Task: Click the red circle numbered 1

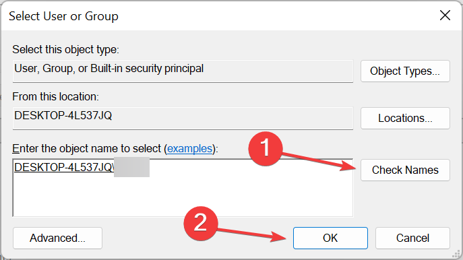Action: (x=265, y=148)
